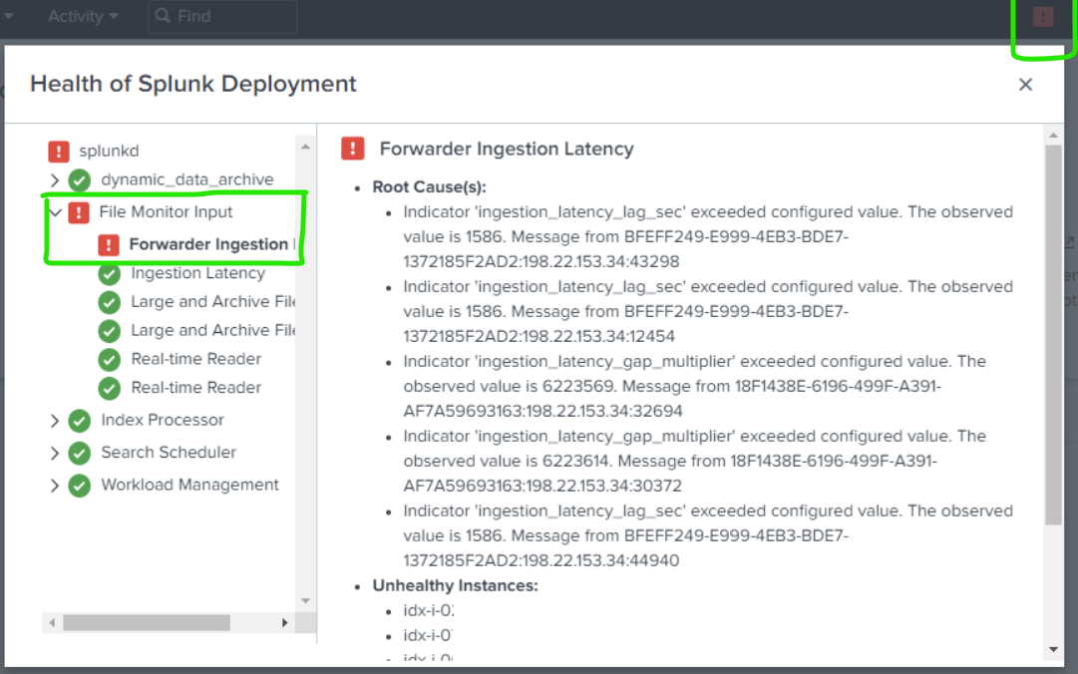
Task: Click red alert icon beside File Monitor Input
Action: tap(79, 212)
